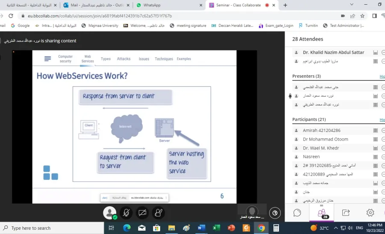Hide the Participants list
This screenshot has height=234, width=385.
[x=382, y=120]
